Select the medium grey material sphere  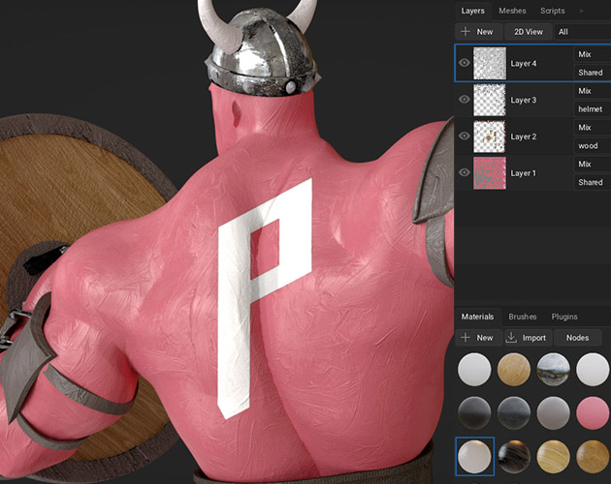pos(554,413)
